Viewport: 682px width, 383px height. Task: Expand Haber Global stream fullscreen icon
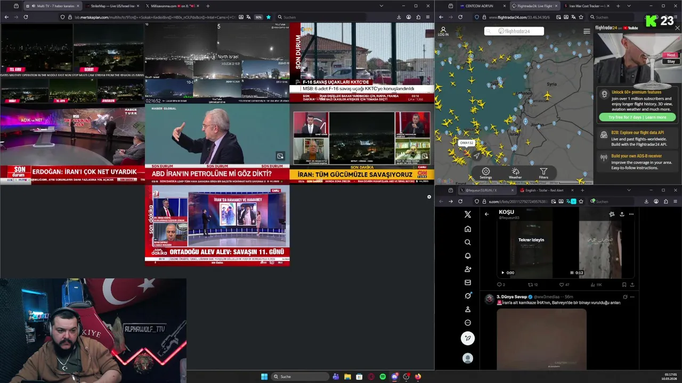pos(280,156)
